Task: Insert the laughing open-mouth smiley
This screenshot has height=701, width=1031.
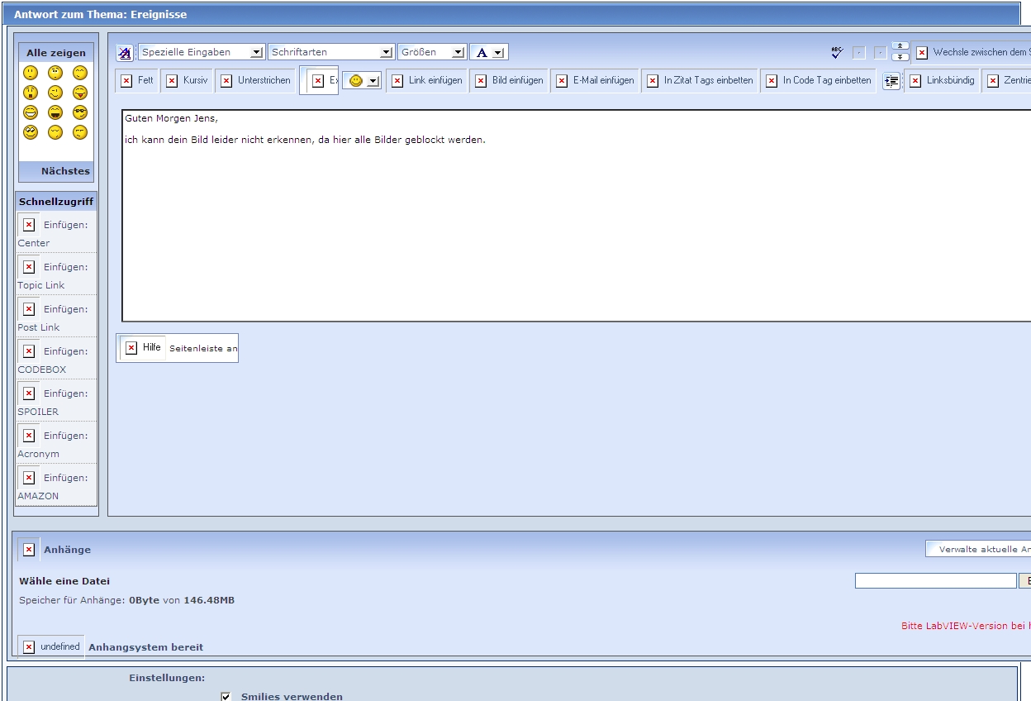Action: point(55,112)
